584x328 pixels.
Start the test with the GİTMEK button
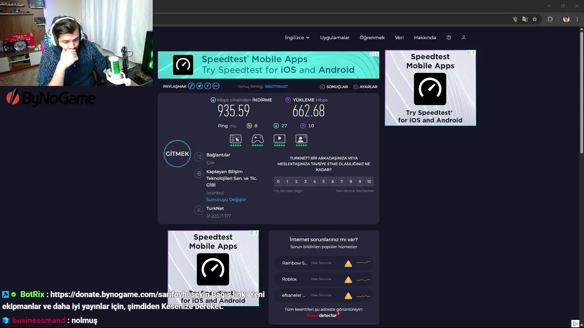tap(177, 154)
